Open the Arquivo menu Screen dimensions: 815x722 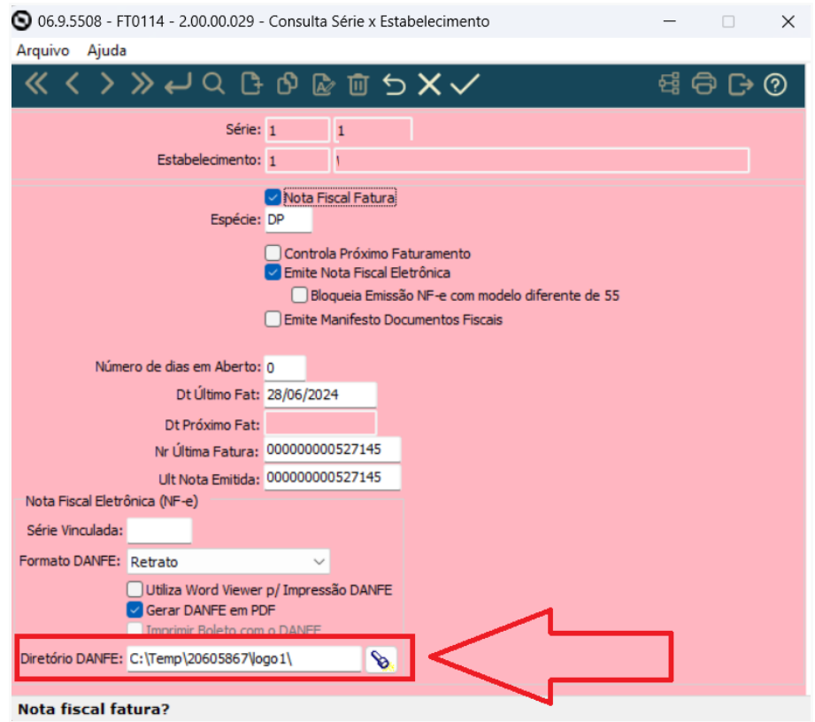[x=42, y=50]
